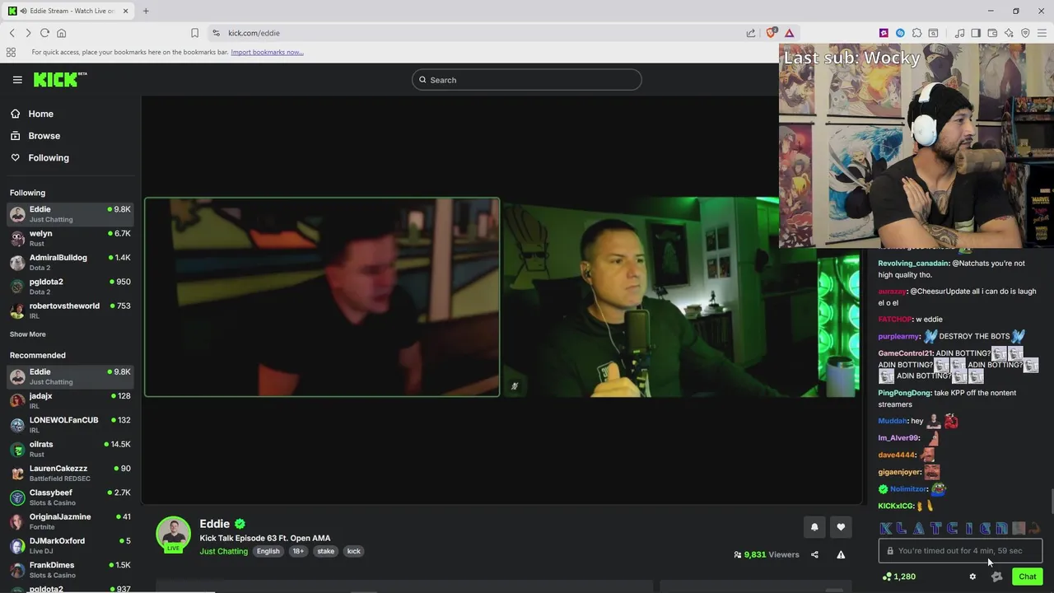The width and height of the screenshot is (1054, 593).
Task: Click the timed-out chat input box
Action: [x=960, y=551]
